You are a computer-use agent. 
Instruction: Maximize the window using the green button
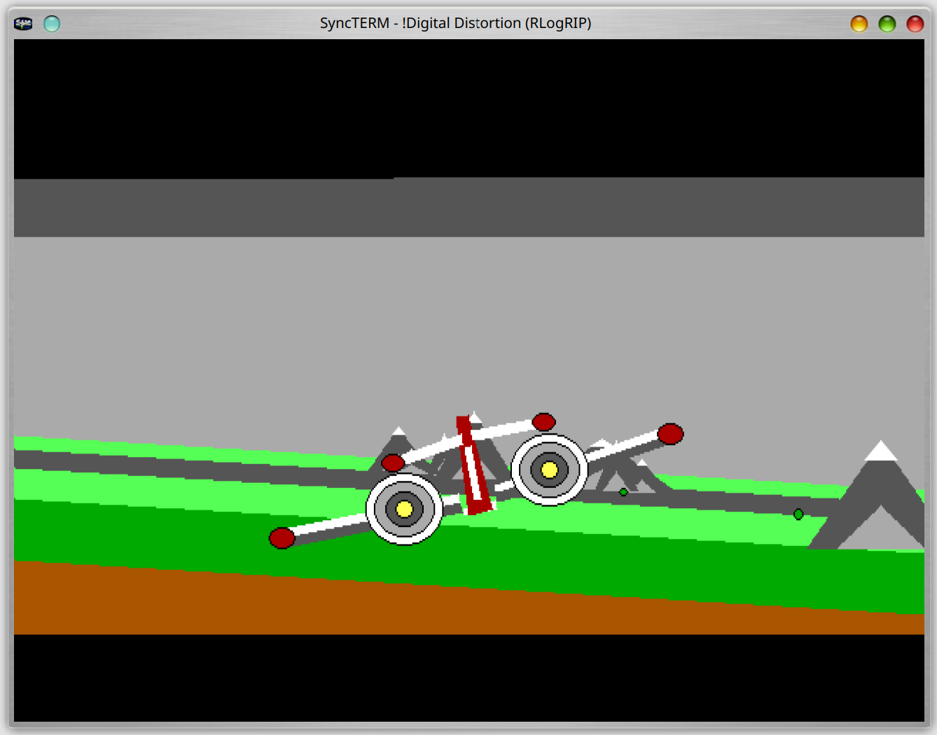pos(887,24)
